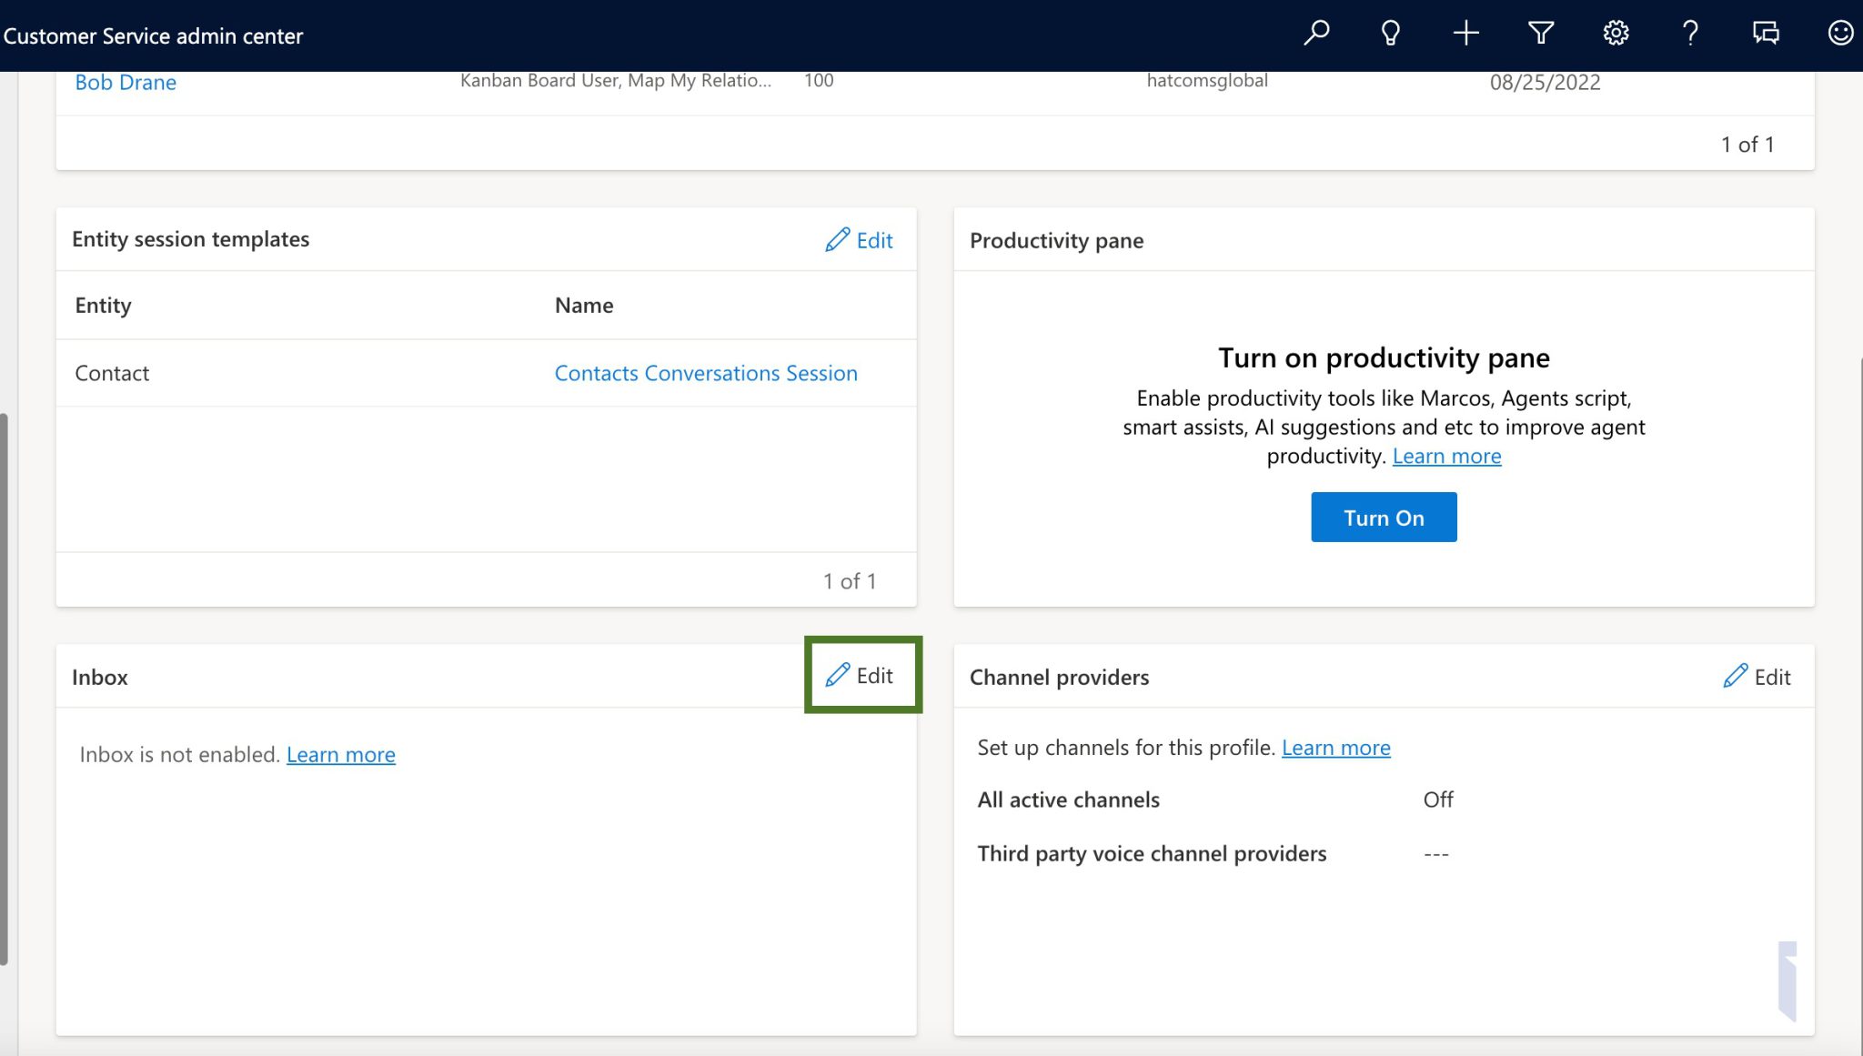The height and width of the screenshot is (1056, 1863).
Task: Edit the Entity session templates via pencil icon
Action: point(859,240)
